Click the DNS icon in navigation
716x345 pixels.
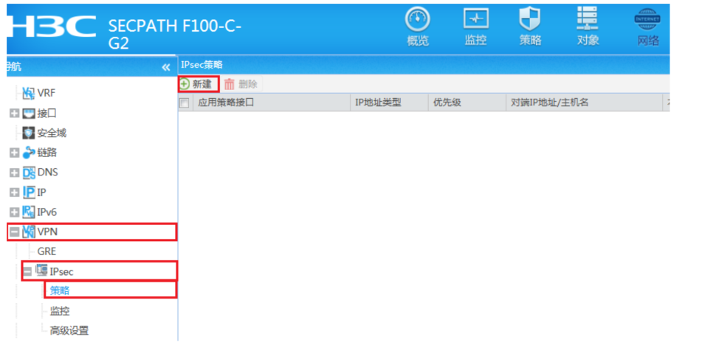29,172
